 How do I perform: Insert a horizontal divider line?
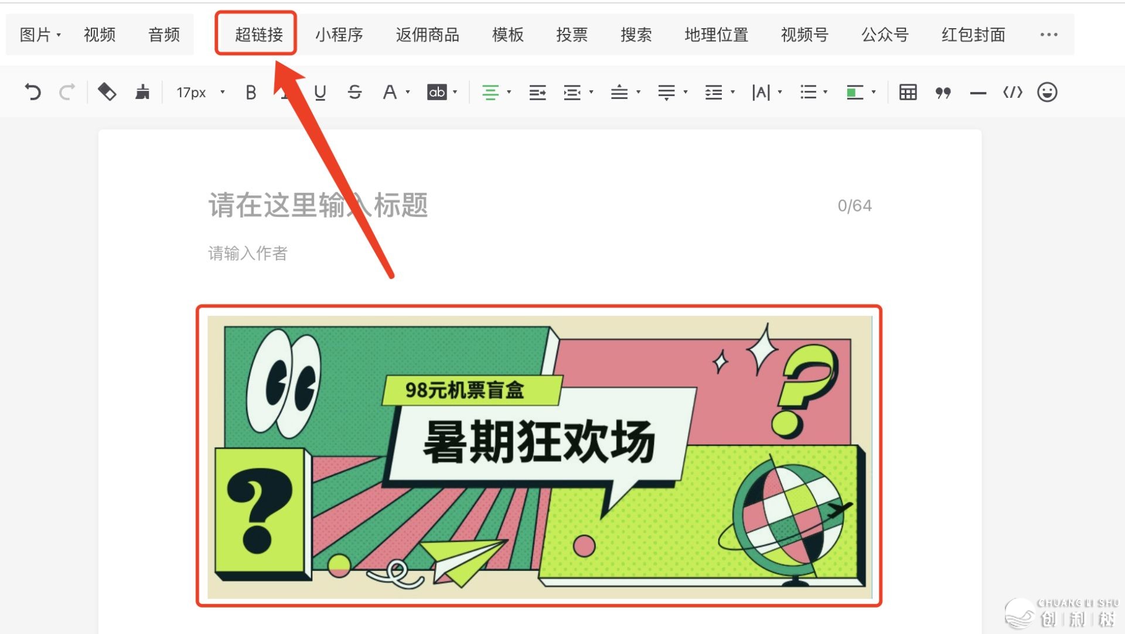tap(977, 93)
